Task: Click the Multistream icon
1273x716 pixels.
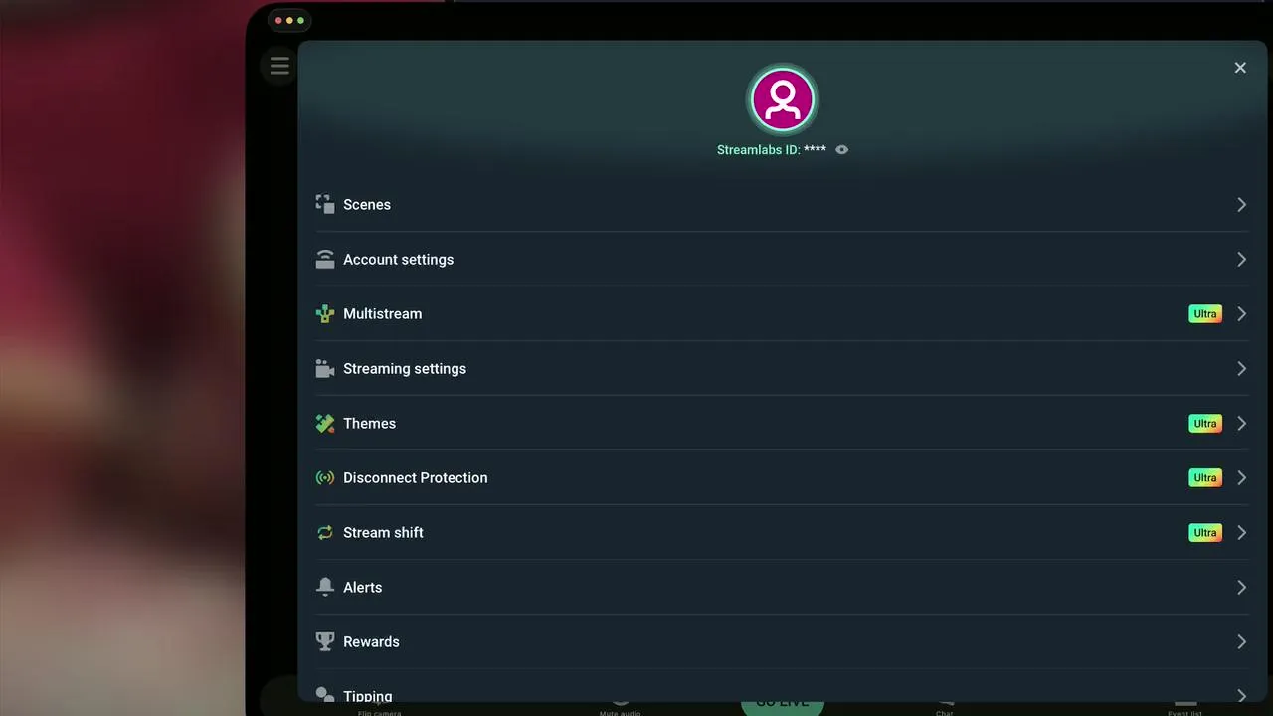Action: pyautogui.click(x=325, y=313)
